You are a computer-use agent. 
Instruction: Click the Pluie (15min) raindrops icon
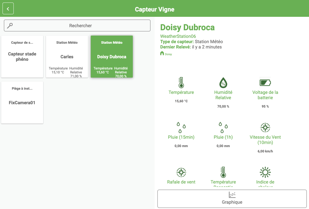click(181, 127)
